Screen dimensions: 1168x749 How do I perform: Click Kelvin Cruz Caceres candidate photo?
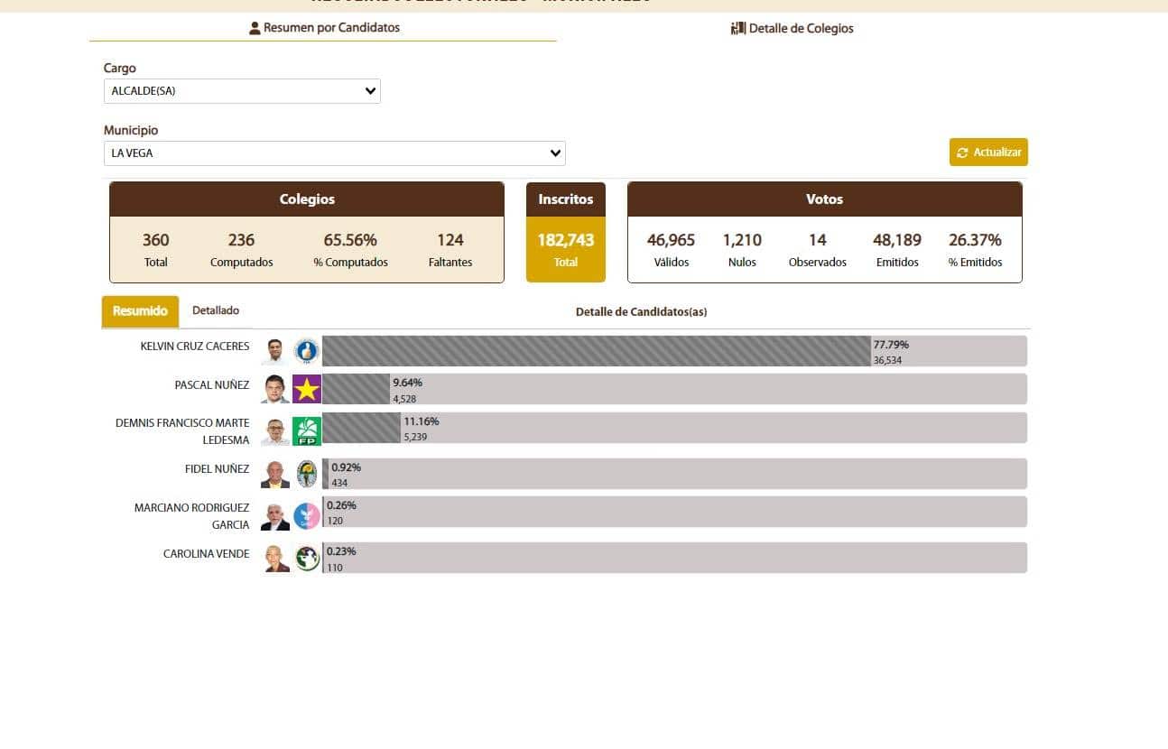tap(275, 351)
